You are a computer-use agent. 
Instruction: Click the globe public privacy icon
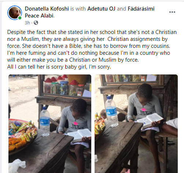(x=36, y=23)
